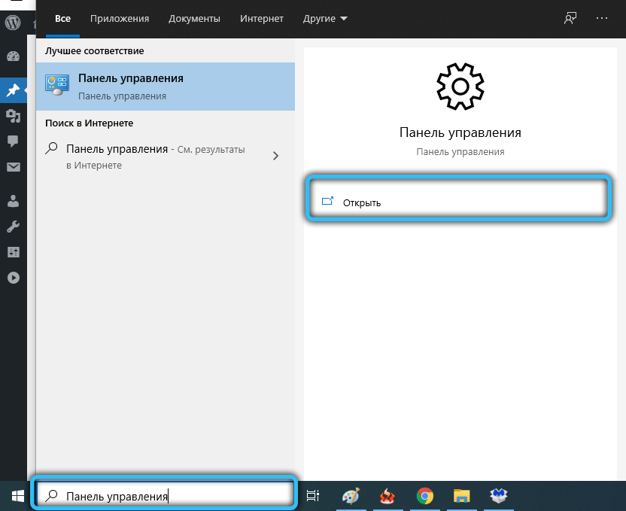626x511 pixels.
Task: Open the Tools wrench icon
Action: pos(13,226)
